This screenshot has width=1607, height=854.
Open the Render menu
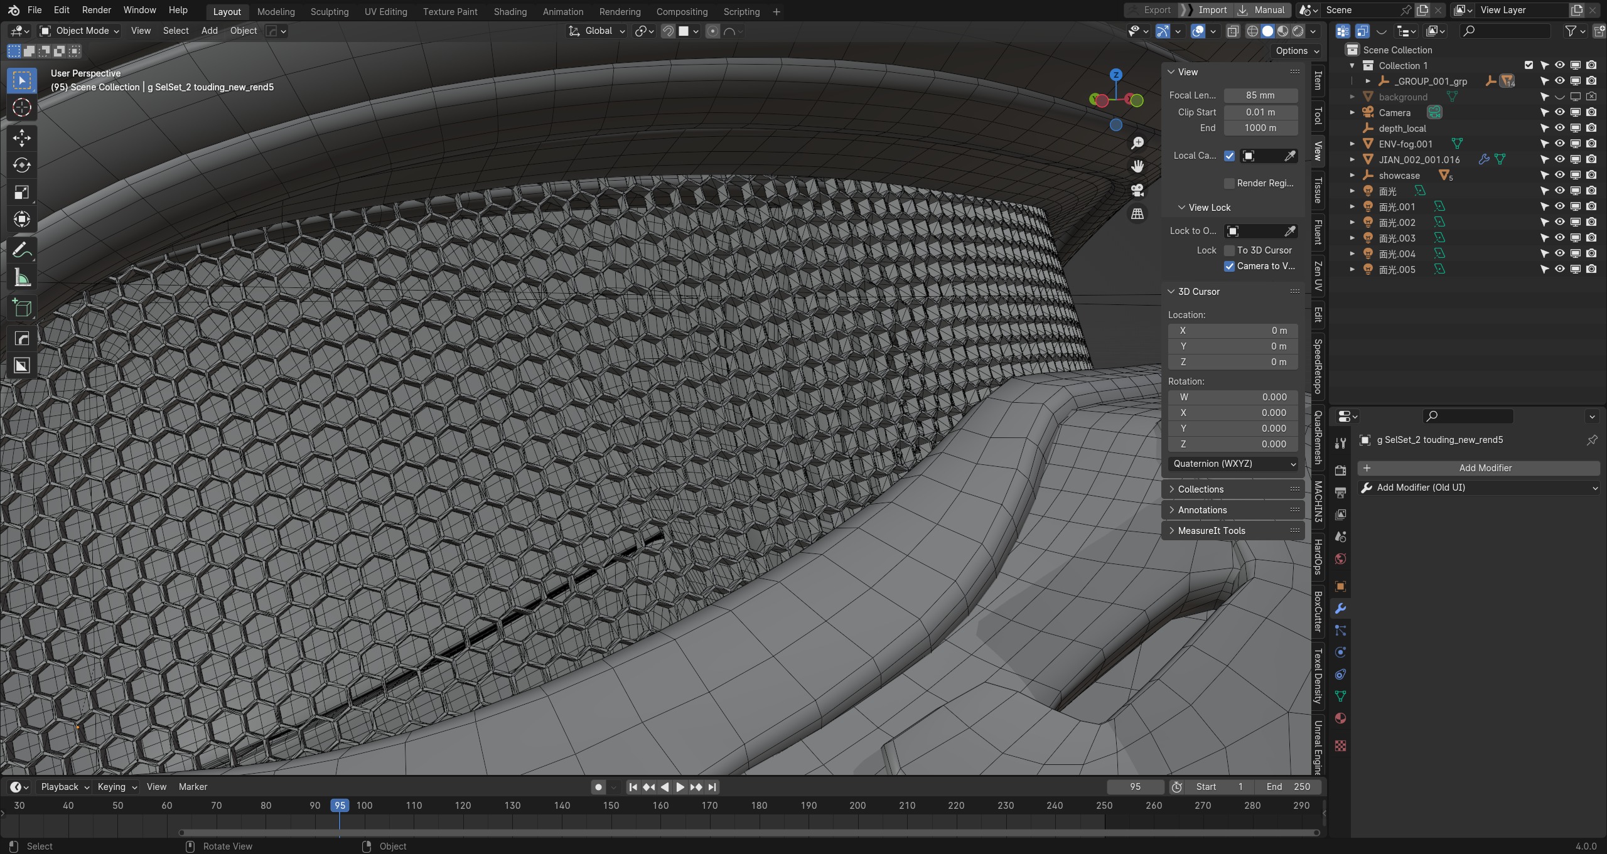click(96, 10)
